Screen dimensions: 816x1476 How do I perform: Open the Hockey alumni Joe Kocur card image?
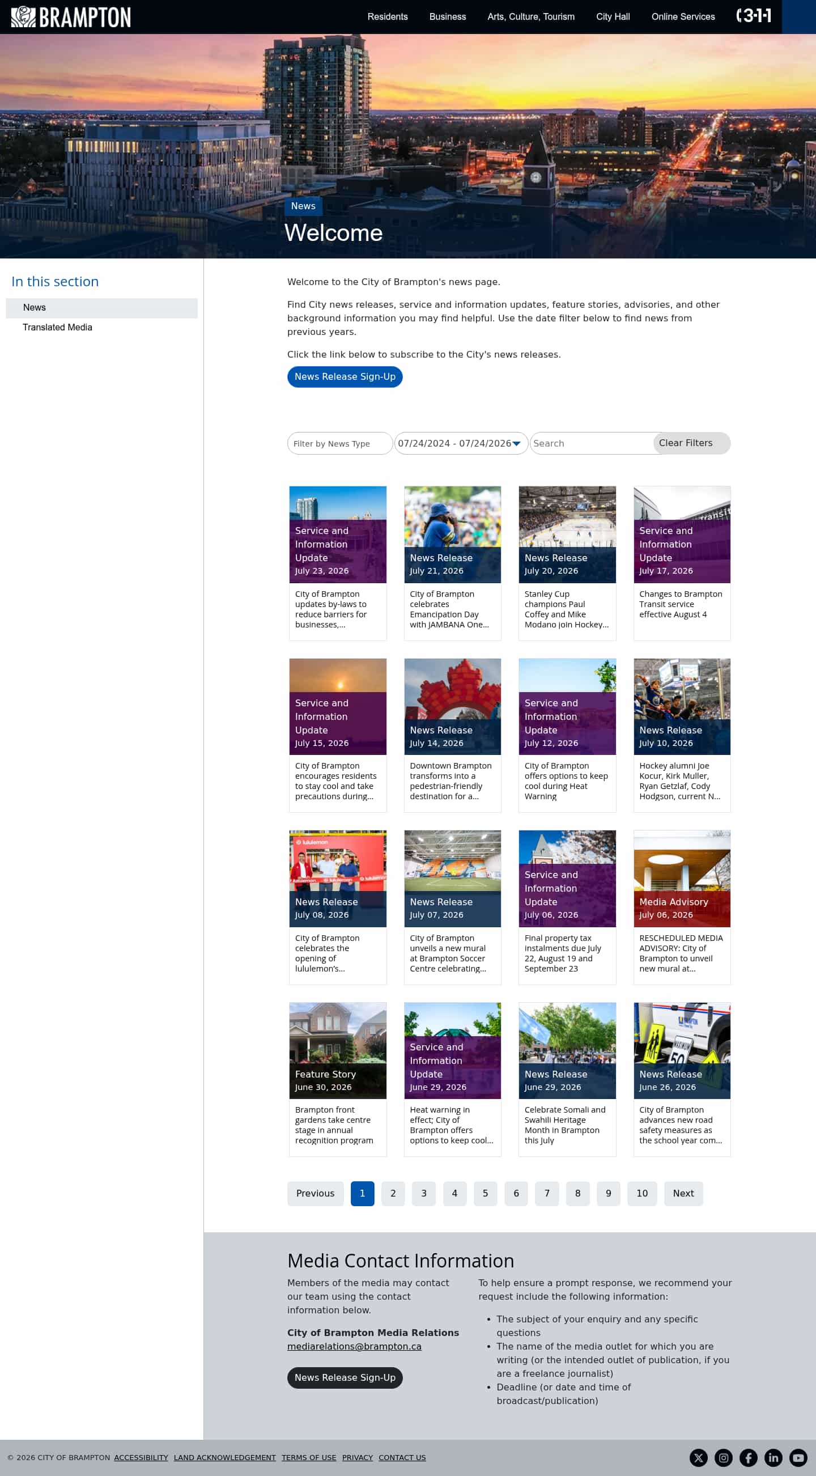682,706
